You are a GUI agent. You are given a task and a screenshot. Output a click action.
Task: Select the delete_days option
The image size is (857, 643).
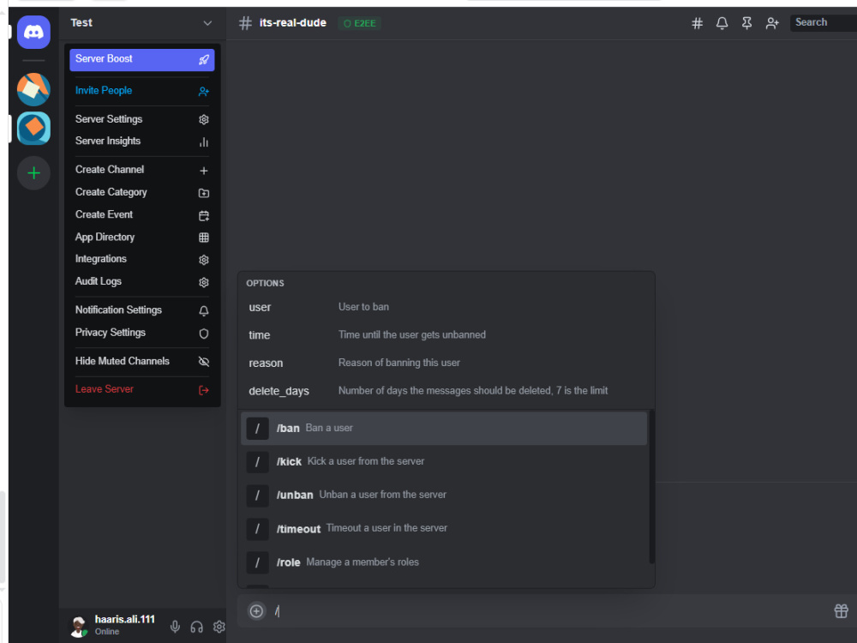446,391
